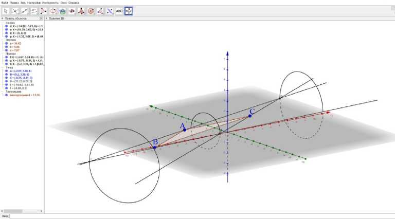Toggle visibility dot of segment a = 14.42

[7, 43]
